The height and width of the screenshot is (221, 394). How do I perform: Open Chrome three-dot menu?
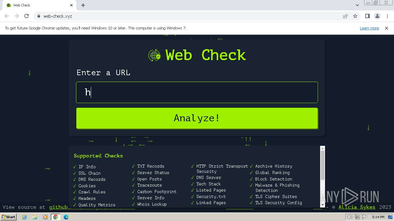coord(387,16)
